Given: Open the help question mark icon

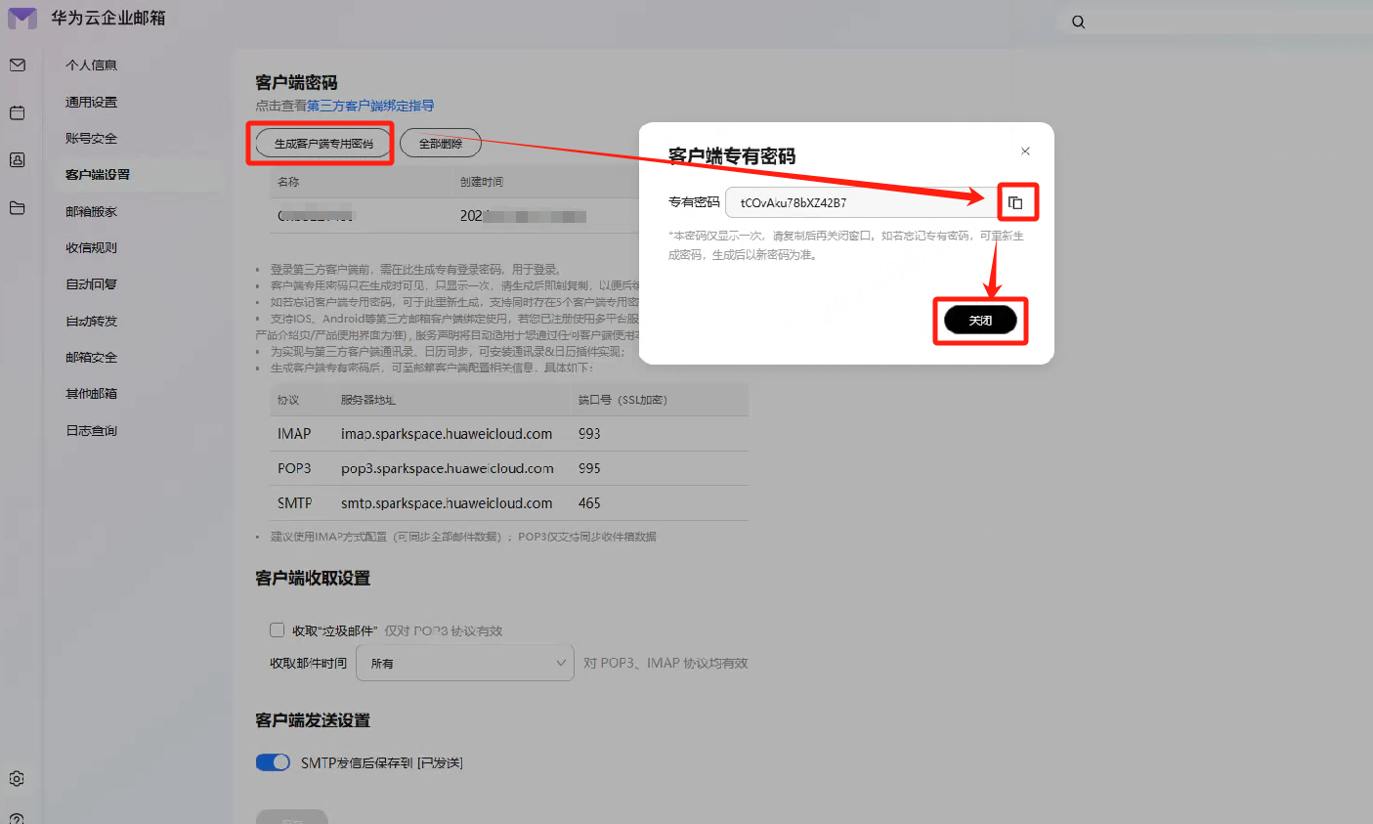Looking at the screenshot, I should point(17,818).
